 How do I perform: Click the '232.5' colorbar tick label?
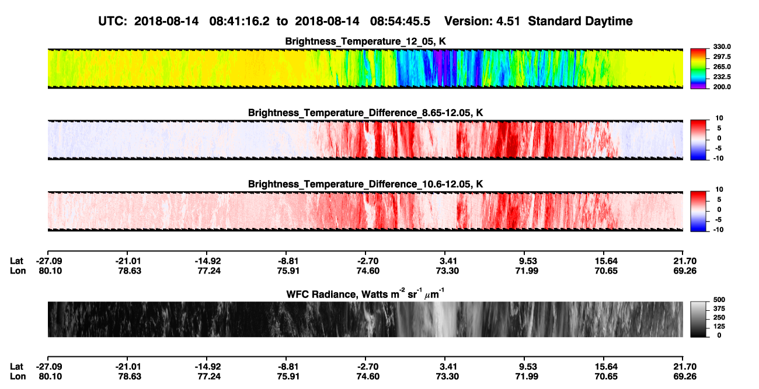[x=723, y=77]
